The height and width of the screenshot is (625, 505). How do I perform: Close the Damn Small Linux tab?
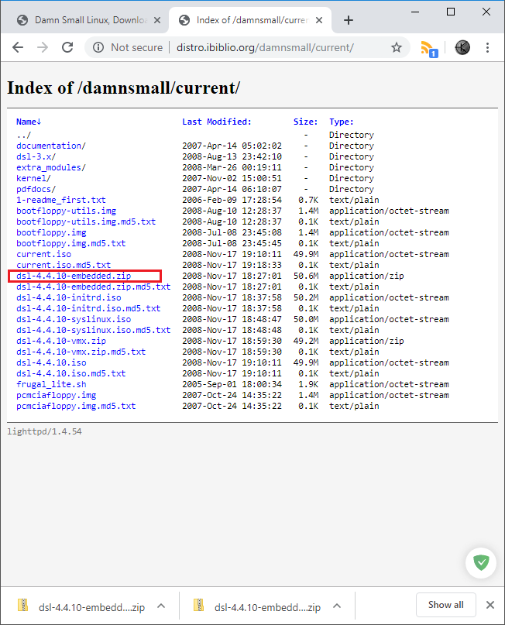click(157, 20)
